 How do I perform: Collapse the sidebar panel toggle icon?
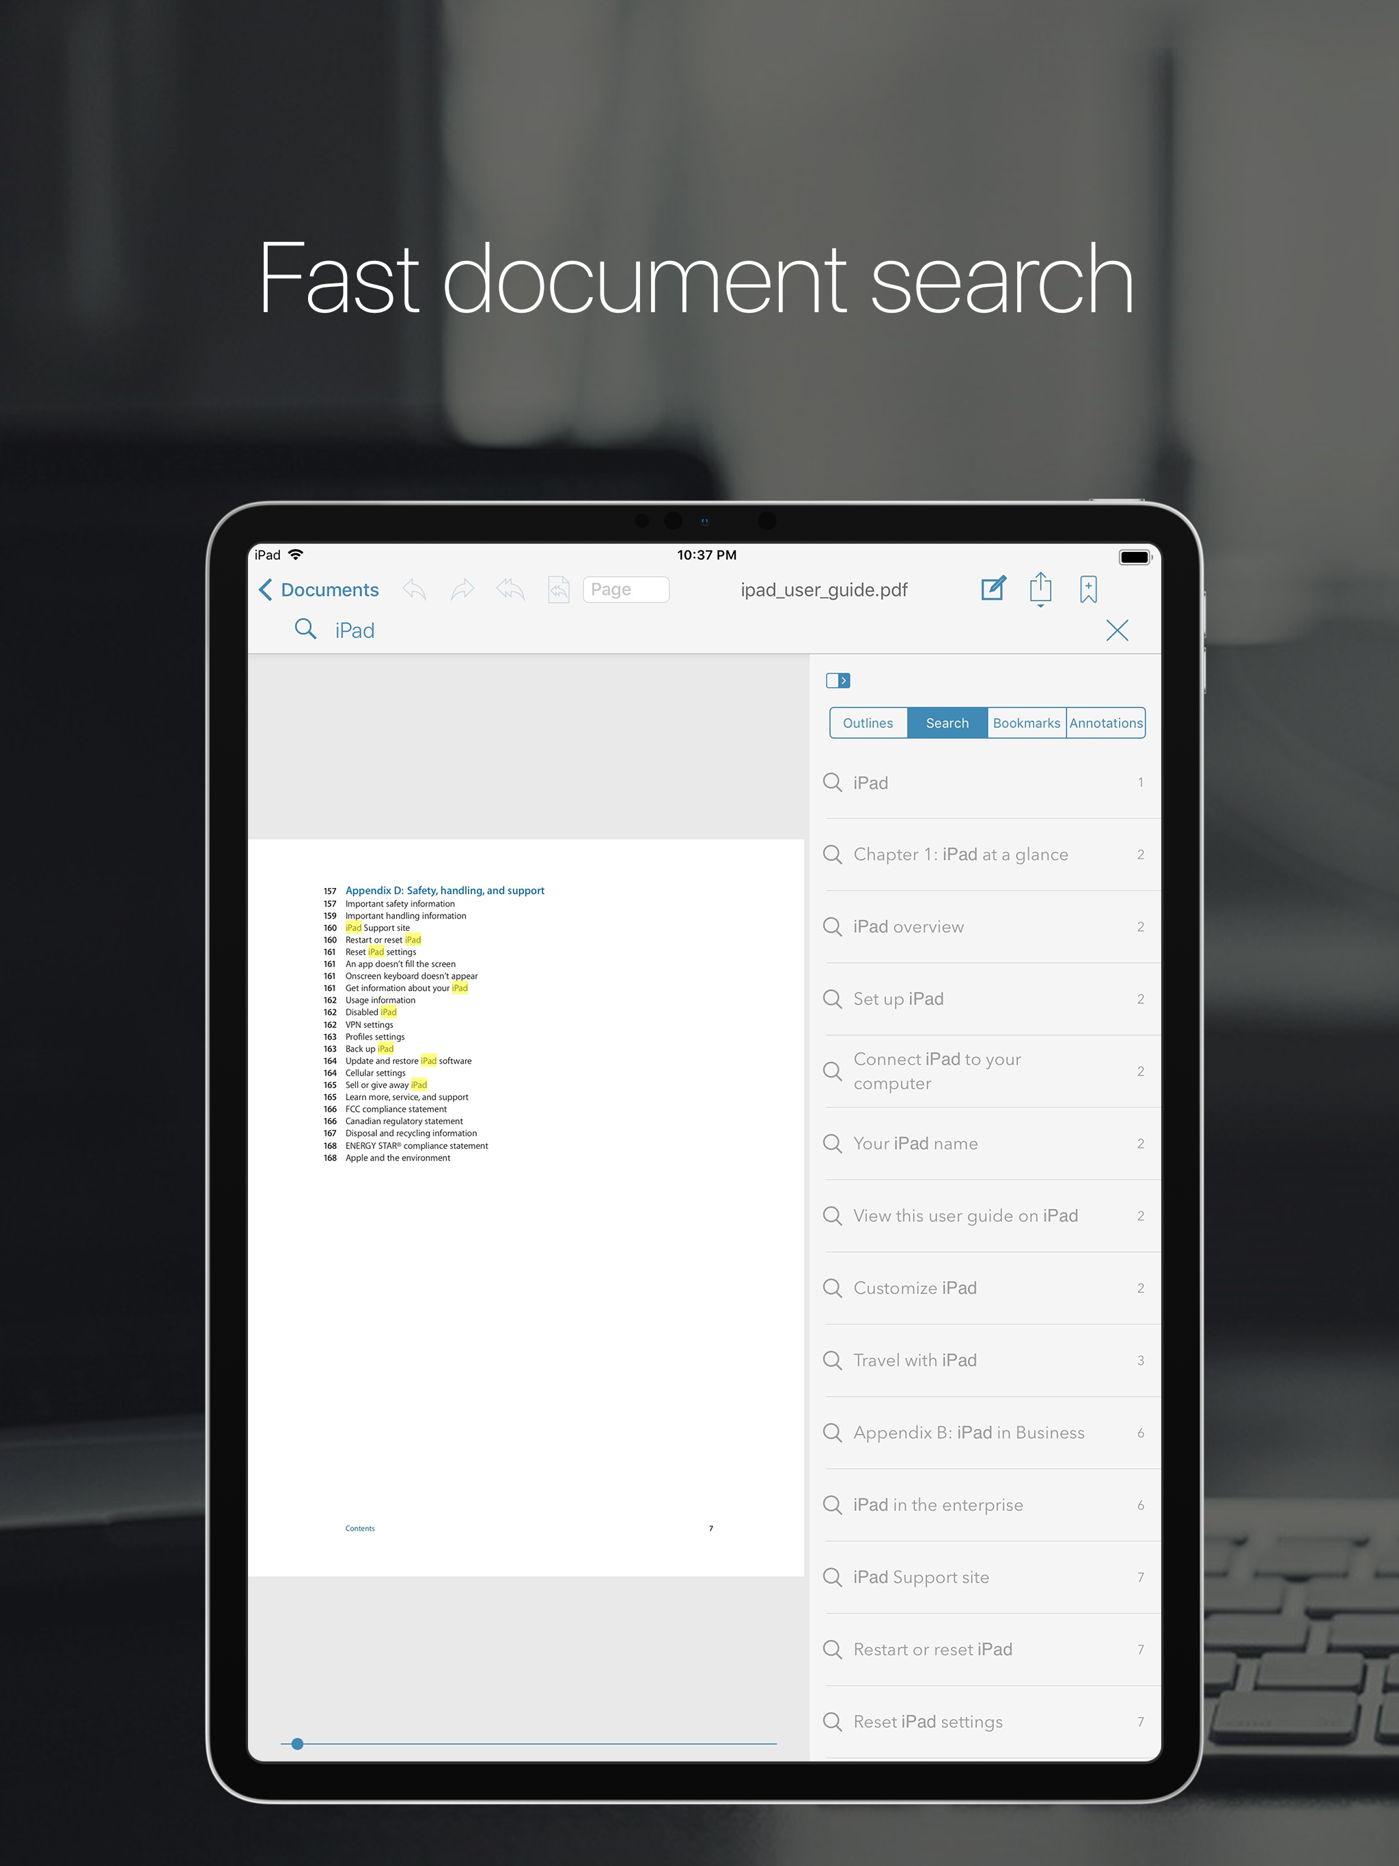pyautogui.click(x=837, y=680)
